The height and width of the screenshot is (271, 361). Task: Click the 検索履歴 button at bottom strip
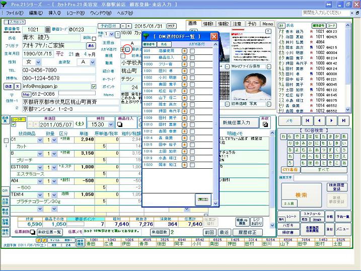coord(80,243)
